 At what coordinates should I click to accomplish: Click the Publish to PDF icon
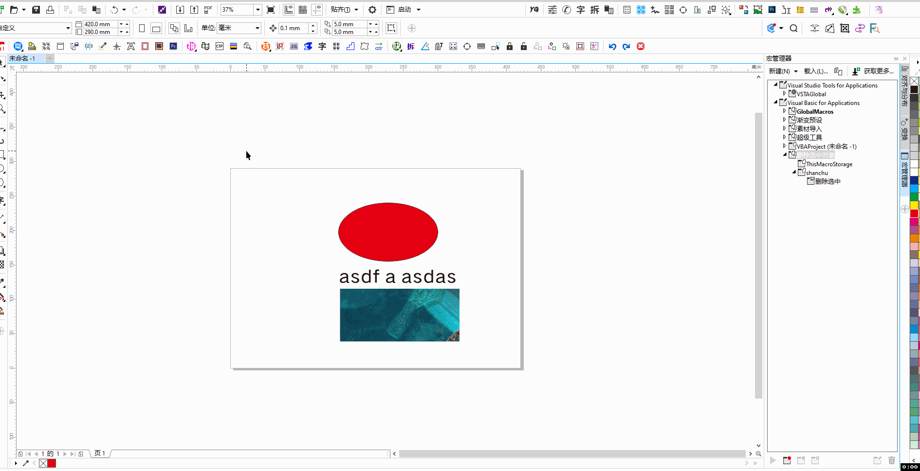[x=208, y=10]
